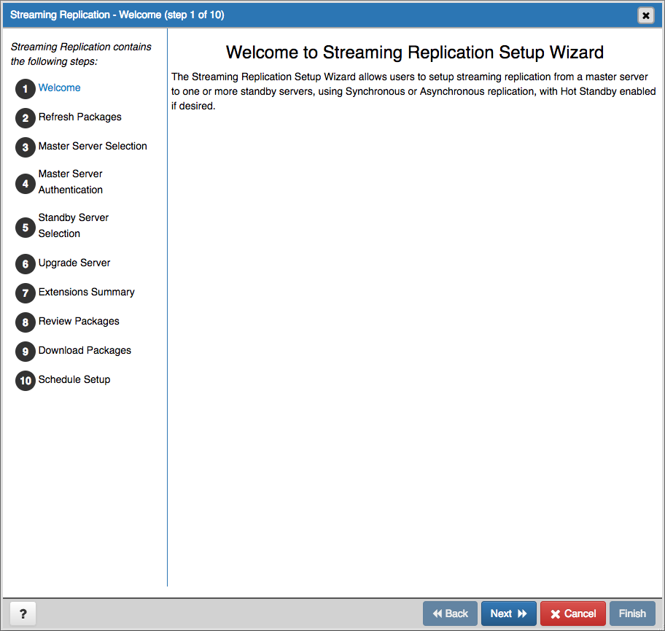
Task: Select the Extensions Summary step
Action: point(87,292)
